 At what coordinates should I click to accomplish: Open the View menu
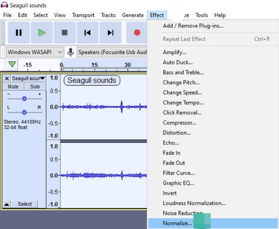coord(60,15)
